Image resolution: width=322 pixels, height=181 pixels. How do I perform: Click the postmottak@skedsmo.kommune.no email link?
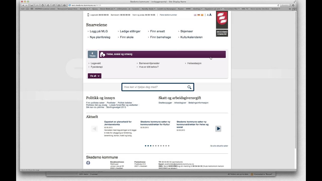[x=179, y=164]
